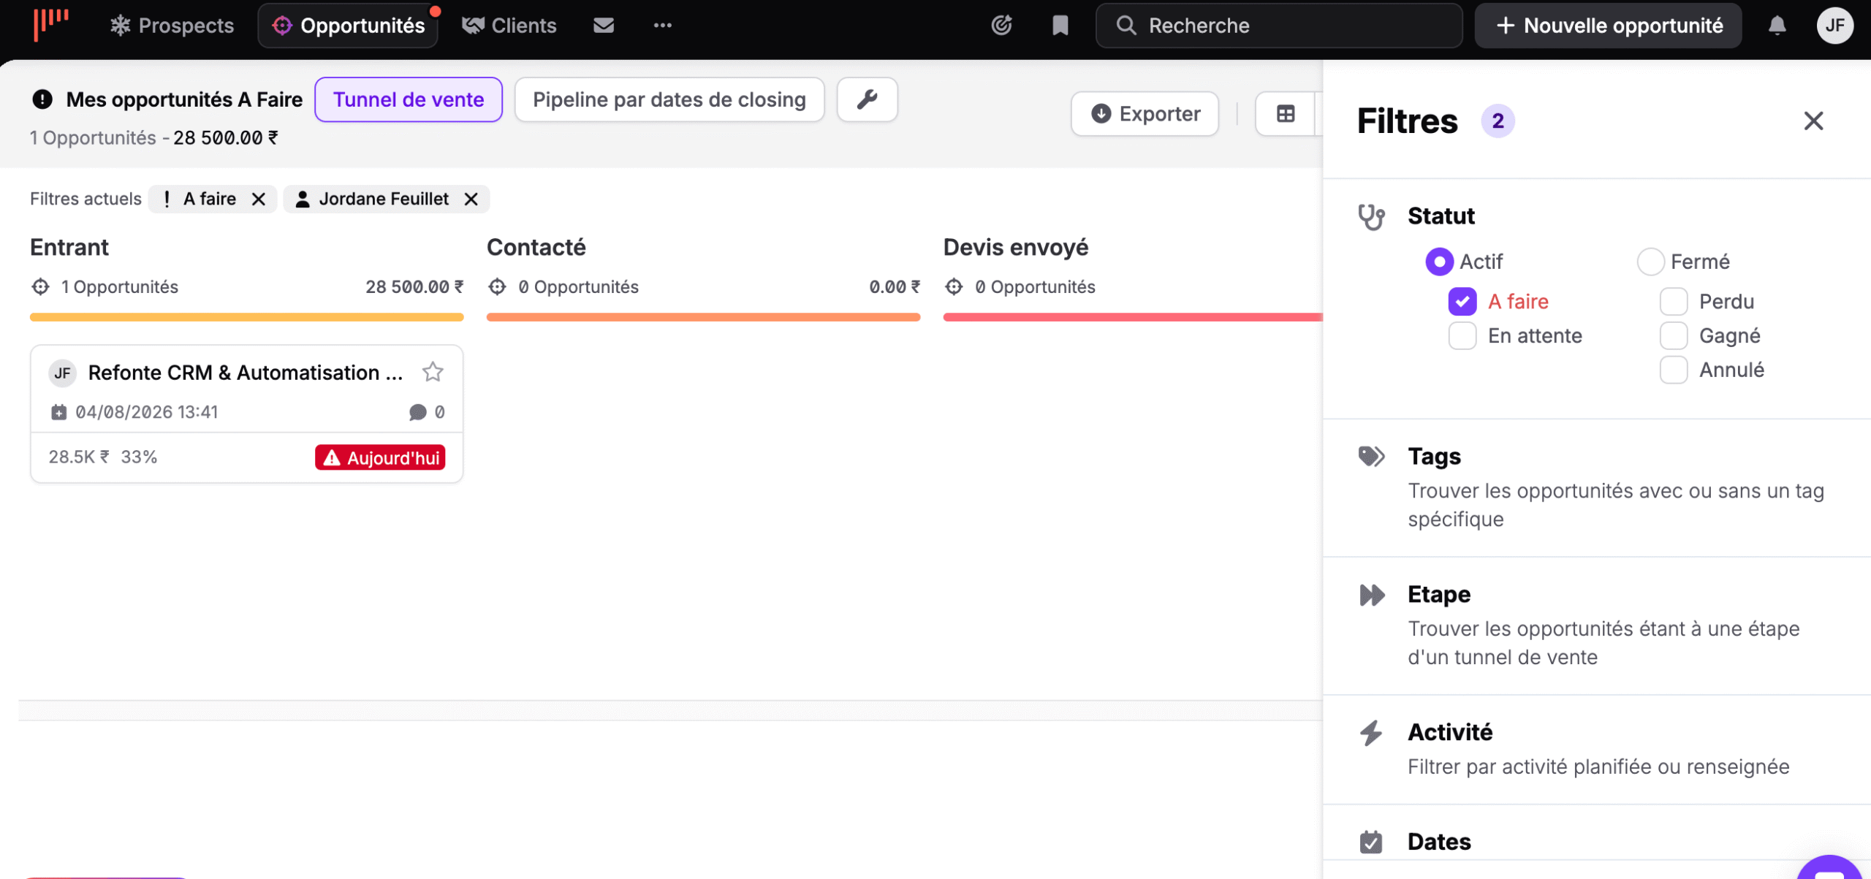
Task: Switch to table grid view icon
Action: [1286, 114]
